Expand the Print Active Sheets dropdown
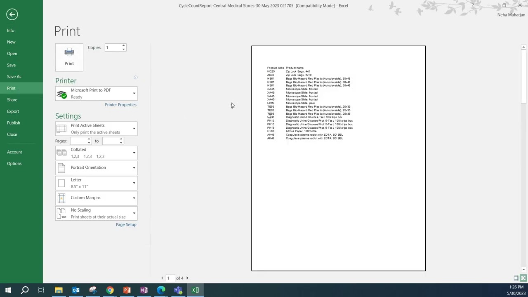Viewport: 528px width, 297px height. [x=96, y=129]
